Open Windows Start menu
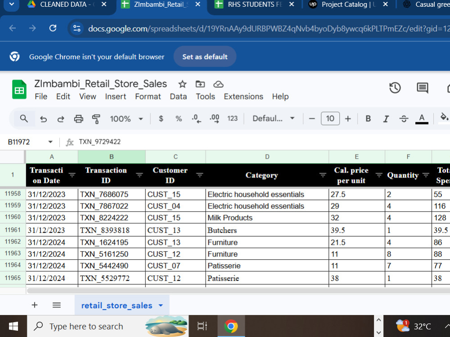Viewport: 450px width, 337px height. tap(13, 326)
